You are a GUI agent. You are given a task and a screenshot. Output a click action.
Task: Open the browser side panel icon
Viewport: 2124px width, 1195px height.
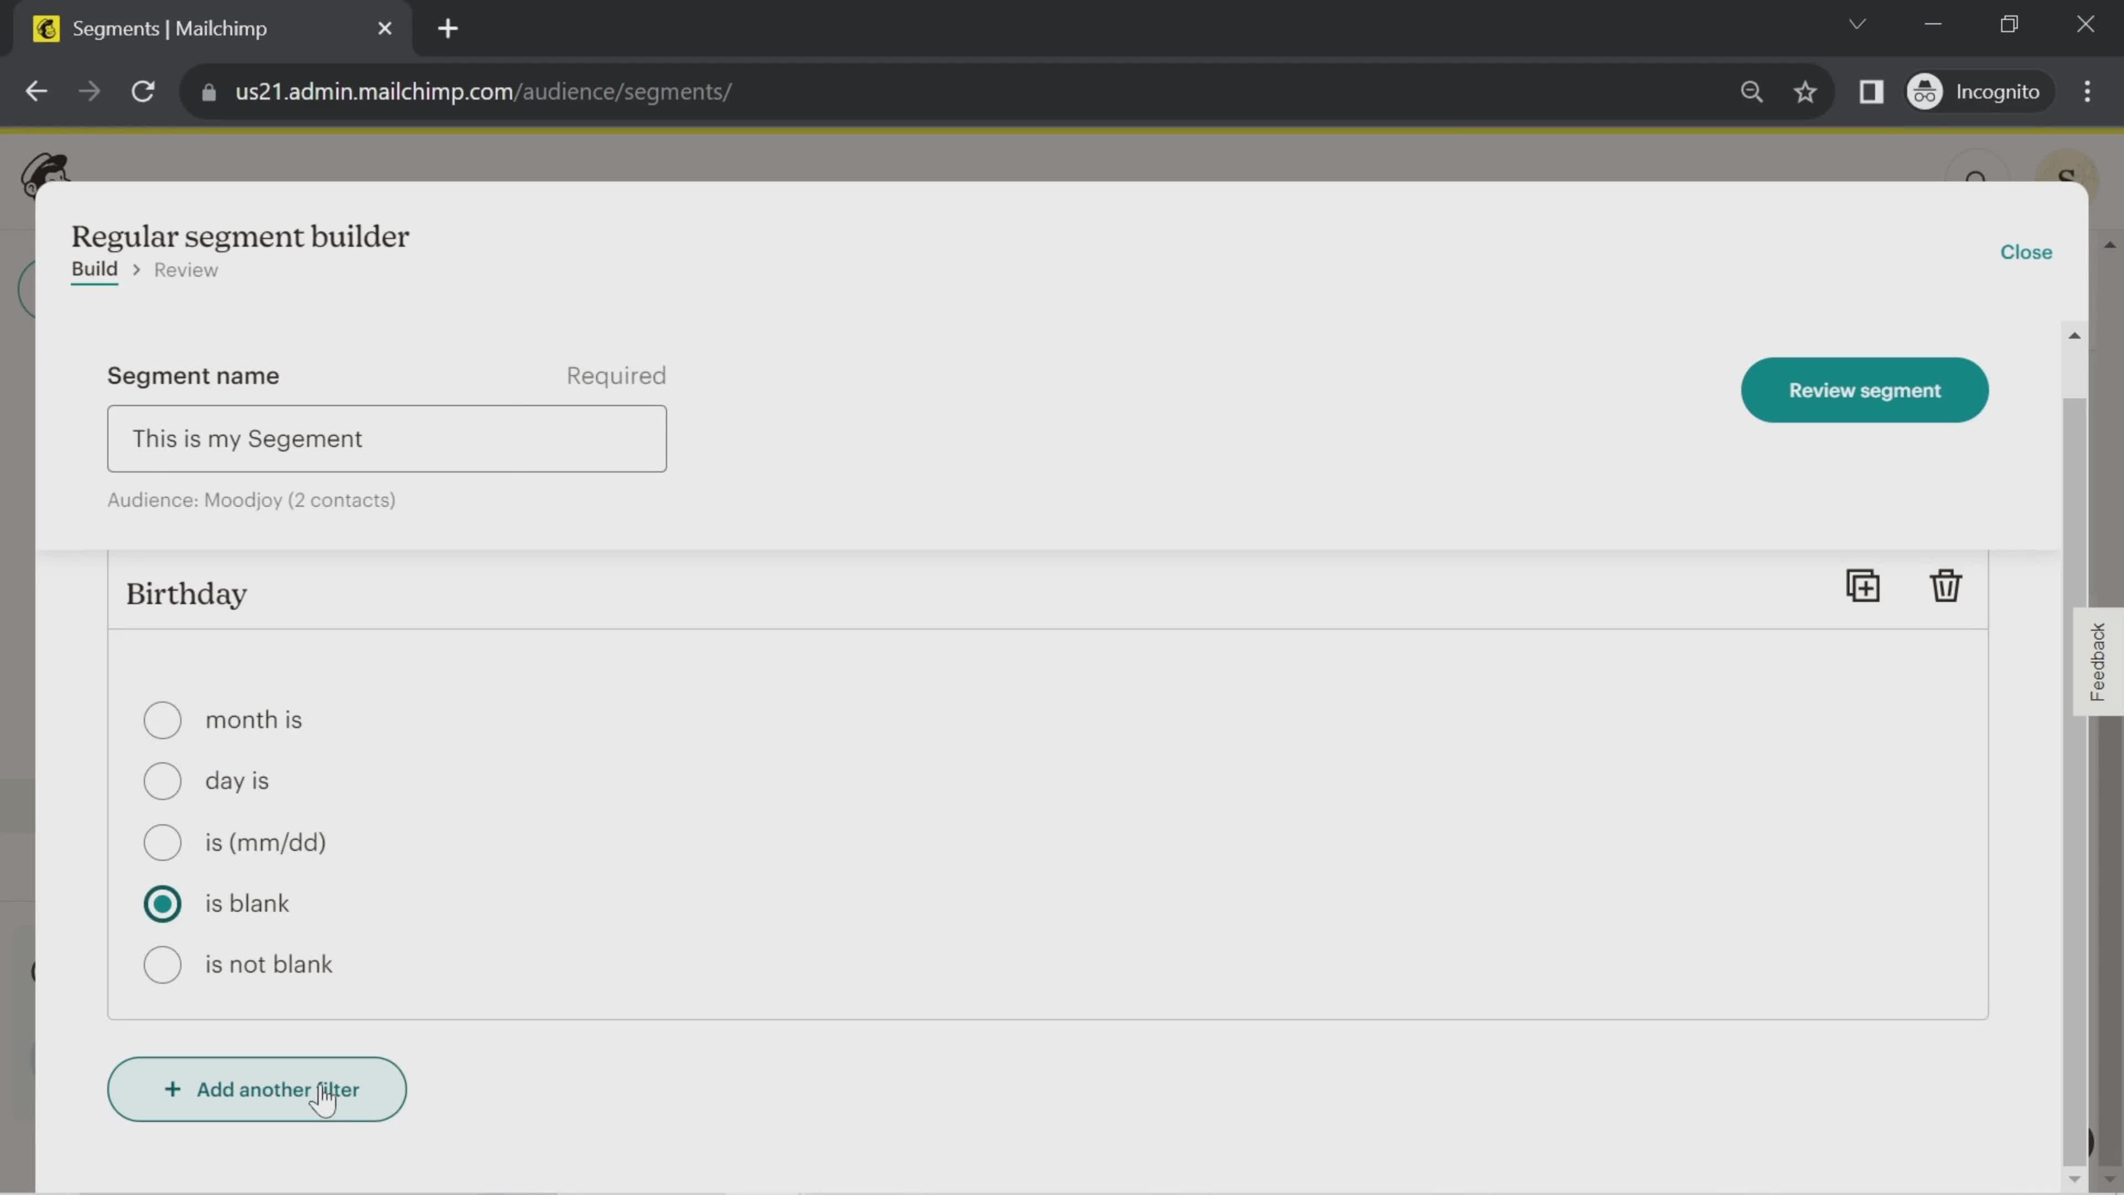[1871, 91]
